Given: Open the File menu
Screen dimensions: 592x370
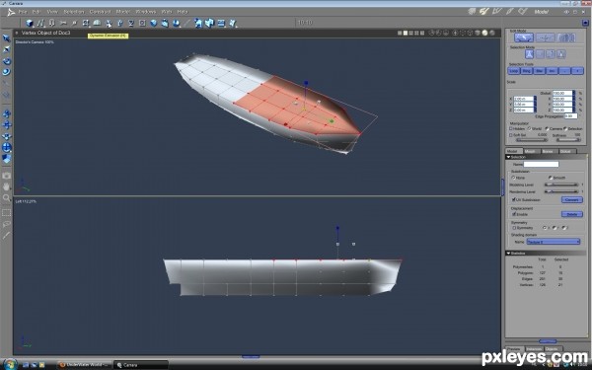Looking at the screenshot, I should 23,12.
